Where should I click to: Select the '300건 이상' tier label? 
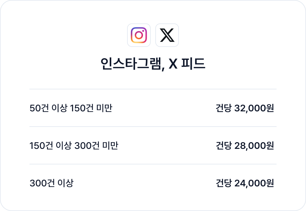[51, 183]
